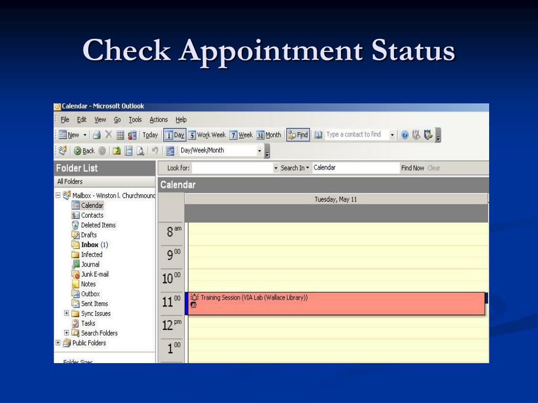
Task: Click the New appointment button
Action: [69, 135]
